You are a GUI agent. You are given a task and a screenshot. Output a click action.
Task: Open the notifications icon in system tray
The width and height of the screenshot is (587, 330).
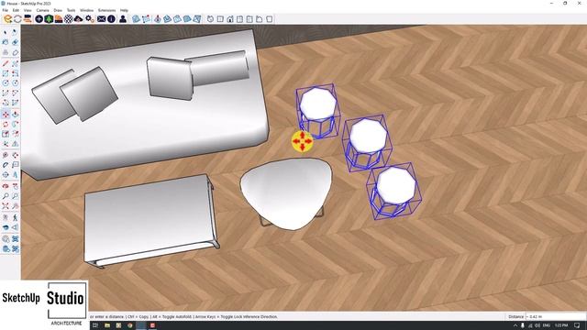pos(577,325)
